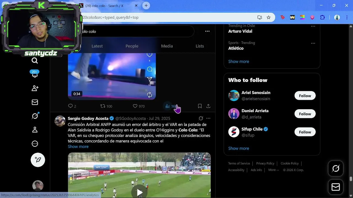
Task: Open More circle-dots icon in sidebar
Action: 35,144
